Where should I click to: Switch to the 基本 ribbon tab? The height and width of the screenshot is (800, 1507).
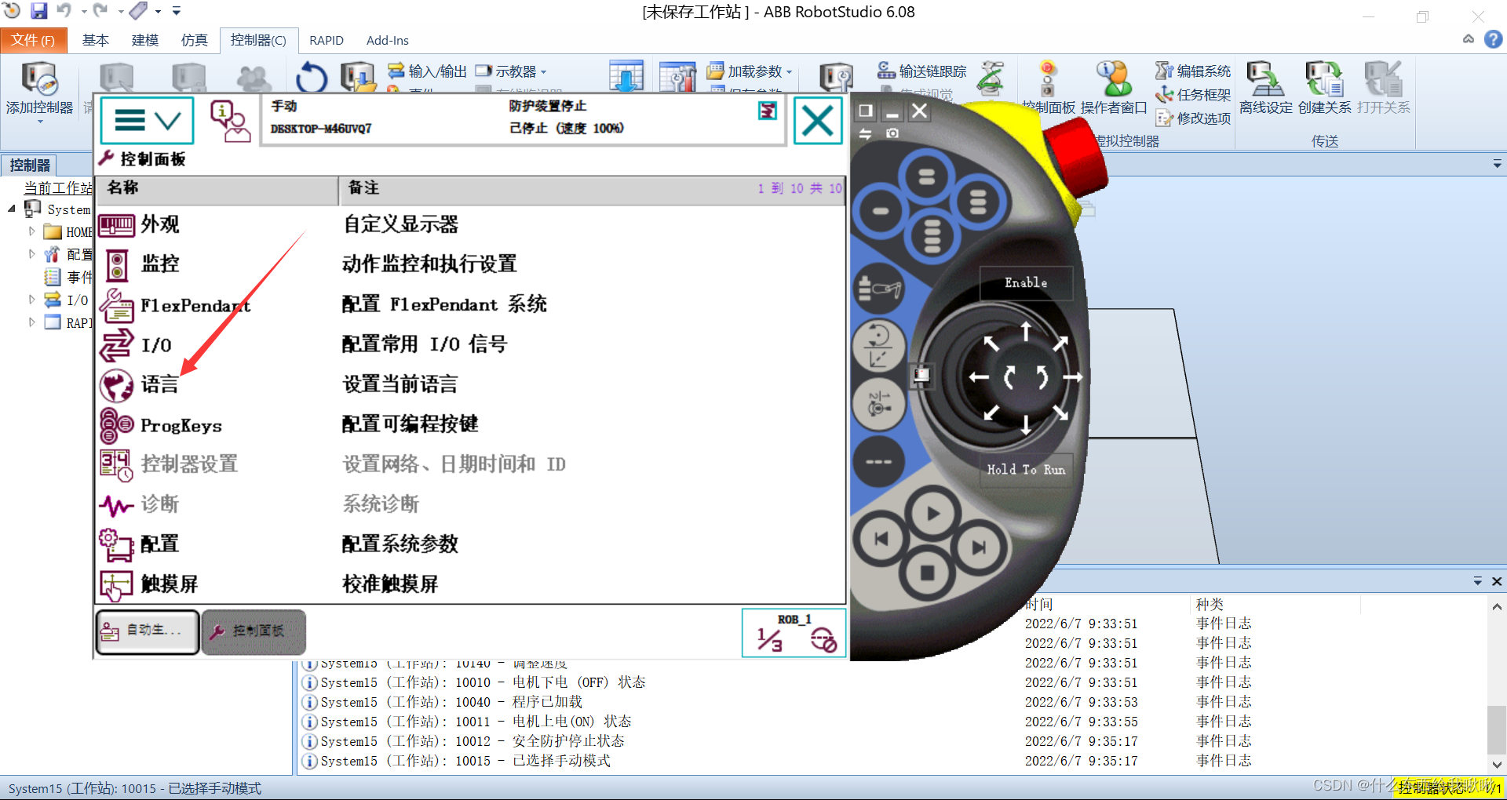(96, 40)
